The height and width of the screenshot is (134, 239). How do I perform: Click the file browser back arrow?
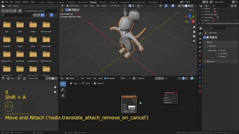(3, 11)
